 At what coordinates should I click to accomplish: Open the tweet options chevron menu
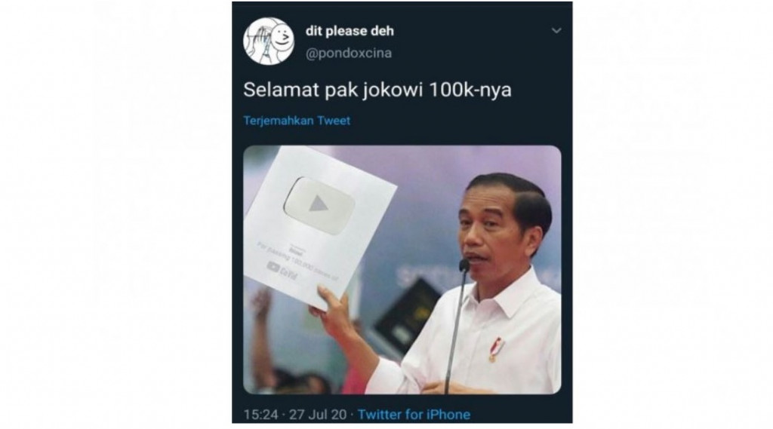[x=556, y=31]
